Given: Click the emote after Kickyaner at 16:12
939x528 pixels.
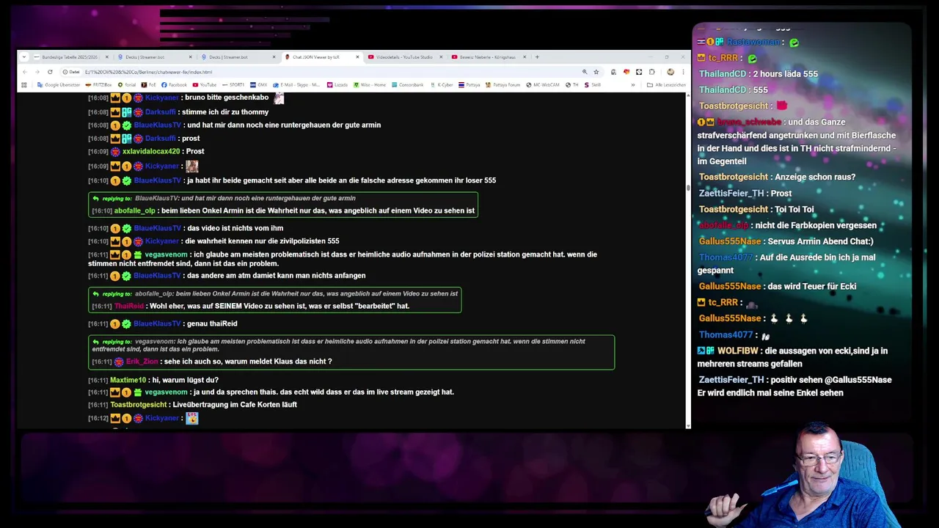Looking at the screenshot, I should pyautogui.click(x=192, y=418).
